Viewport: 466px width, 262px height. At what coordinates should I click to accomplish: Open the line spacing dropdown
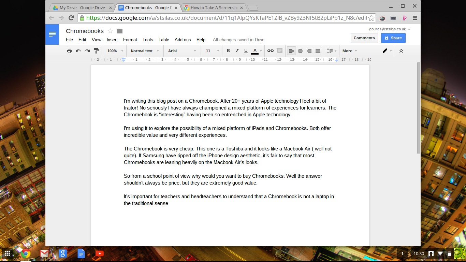click(332, 51)
